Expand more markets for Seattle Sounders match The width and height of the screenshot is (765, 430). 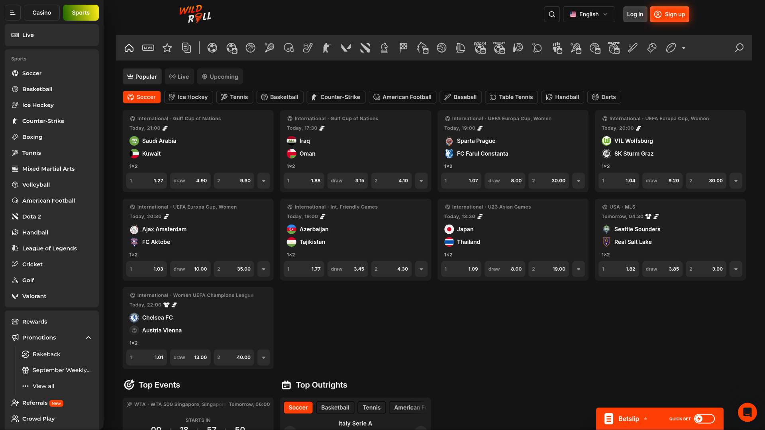[736, 269]
